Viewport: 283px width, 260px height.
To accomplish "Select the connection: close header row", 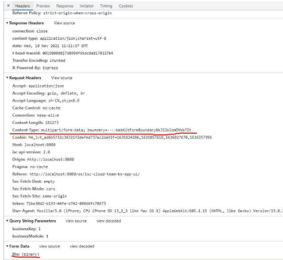I will (x=30, y=31).
